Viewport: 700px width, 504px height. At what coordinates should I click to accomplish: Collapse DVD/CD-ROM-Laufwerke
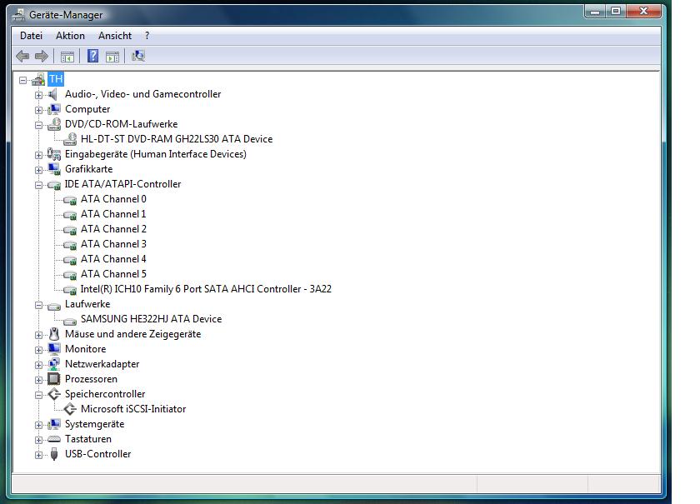(39, 125)
